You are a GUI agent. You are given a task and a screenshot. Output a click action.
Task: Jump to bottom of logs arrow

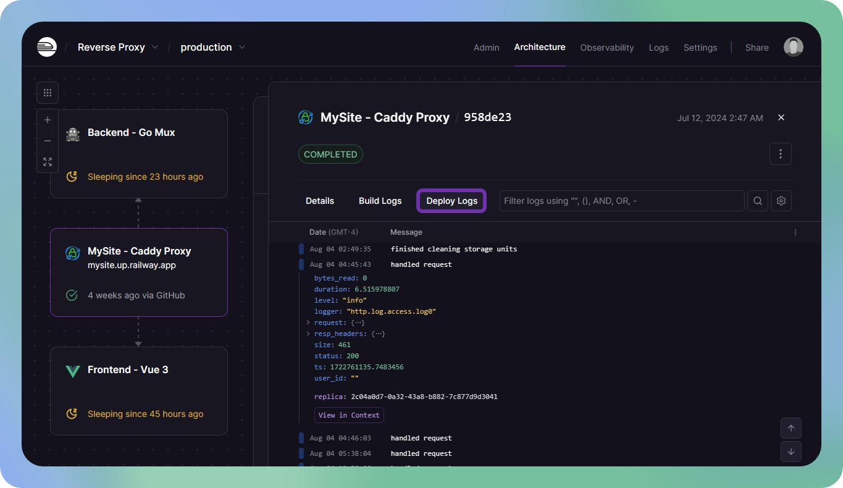[x=791, y=452]
